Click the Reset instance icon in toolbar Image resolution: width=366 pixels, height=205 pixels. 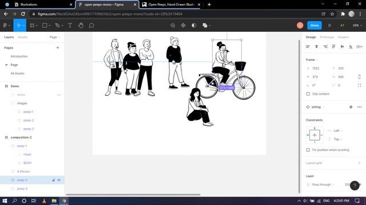[173, 25]
